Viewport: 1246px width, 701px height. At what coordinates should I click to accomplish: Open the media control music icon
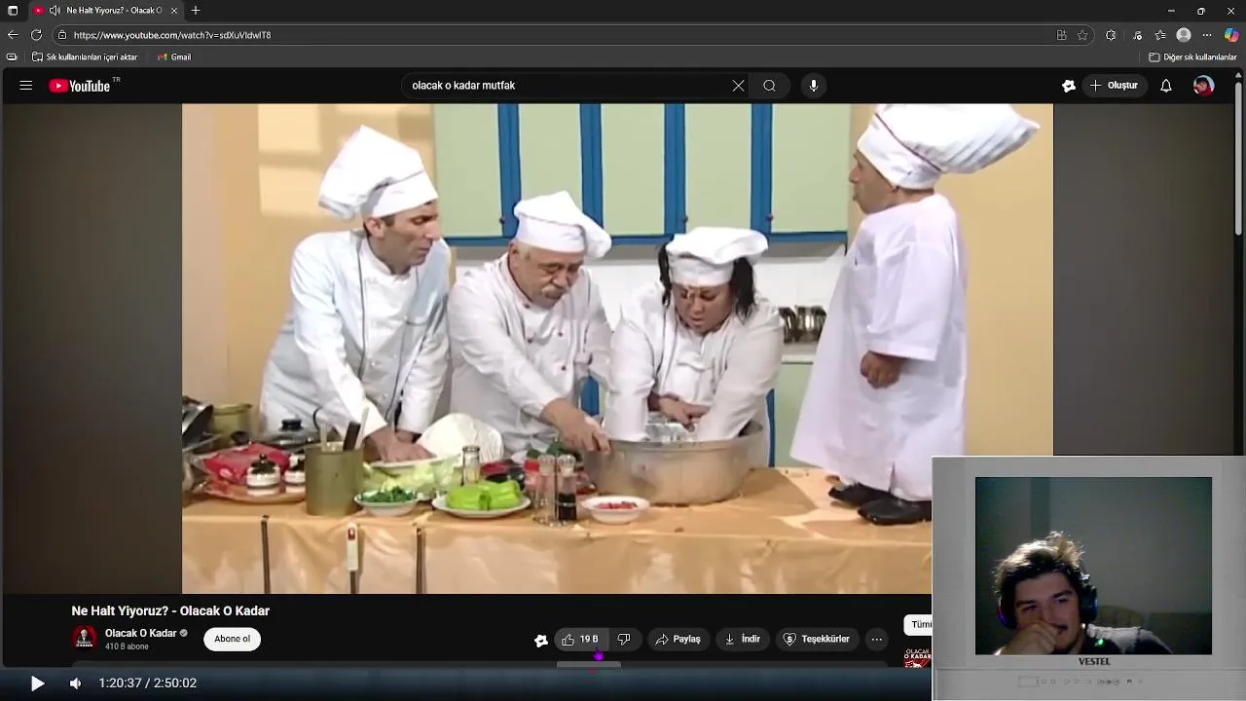[x=1137, y=35]
